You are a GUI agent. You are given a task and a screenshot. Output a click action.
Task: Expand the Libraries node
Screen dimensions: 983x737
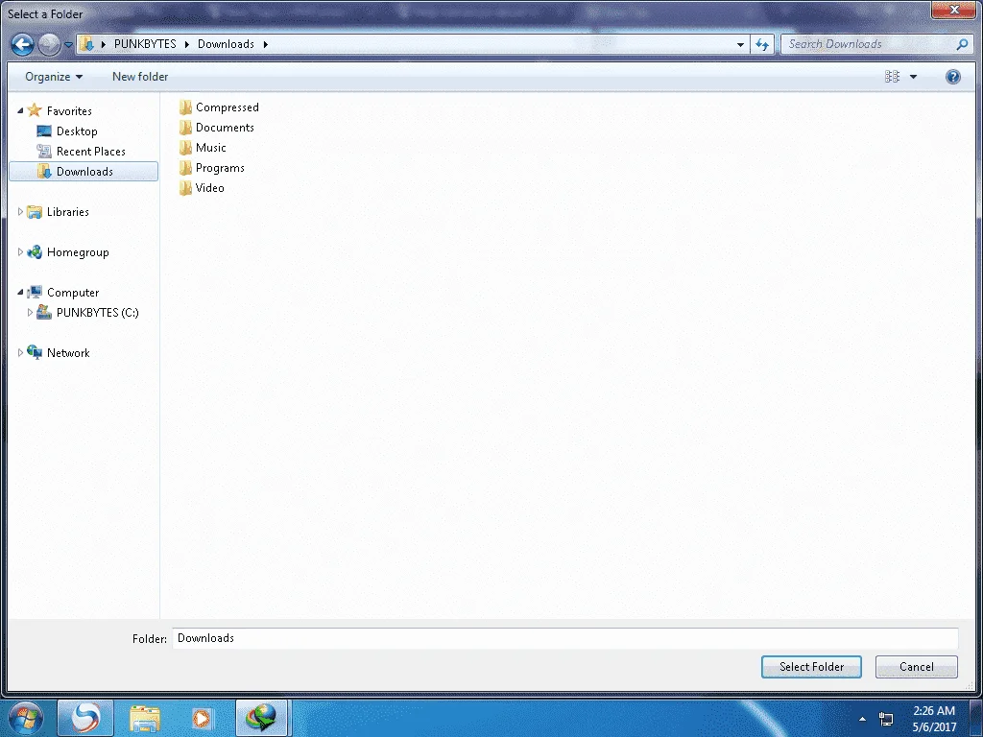coord(20,212)
